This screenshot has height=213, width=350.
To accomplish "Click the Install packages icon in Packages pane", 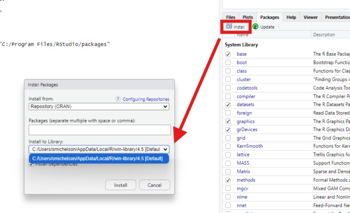I will coord(228,27).
